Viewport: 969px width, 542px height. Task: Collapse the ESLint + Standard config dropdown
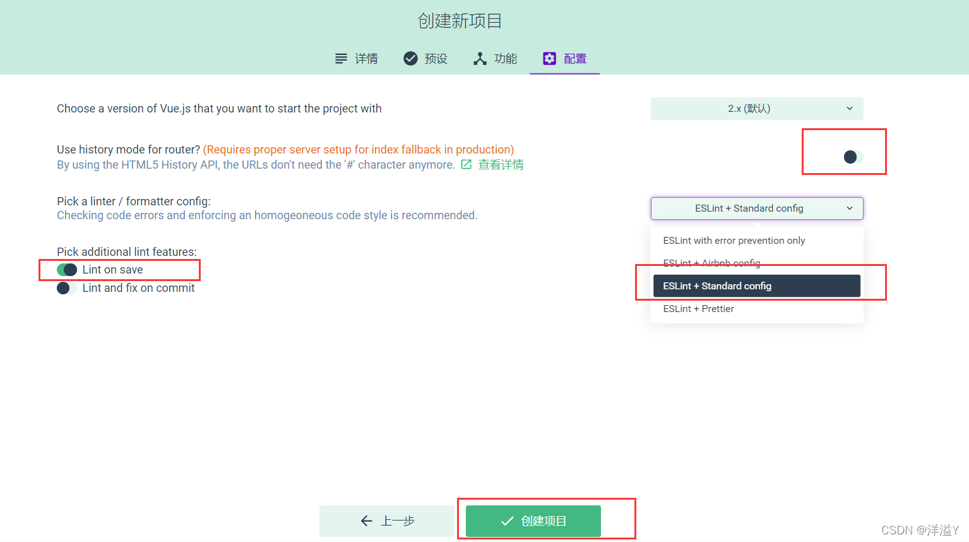pyautogui.click(x=757, y=208)
